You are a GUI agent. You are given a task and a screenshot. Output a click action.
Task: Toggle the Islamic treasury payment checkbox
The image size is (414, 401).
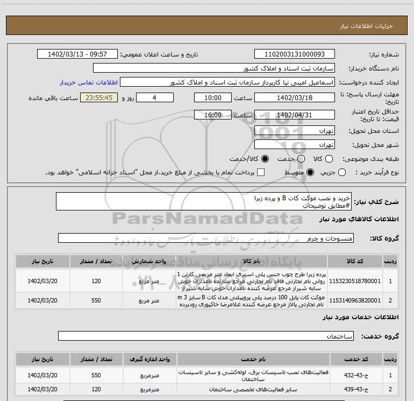point(261,173)
